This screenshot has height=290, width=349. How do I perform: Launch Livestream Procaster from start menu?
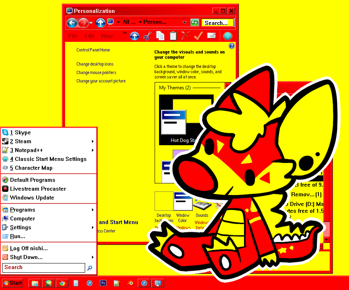(49, 189)
